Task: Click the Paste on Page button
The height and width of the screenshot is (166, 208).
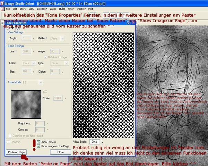Action: (16, 152)
